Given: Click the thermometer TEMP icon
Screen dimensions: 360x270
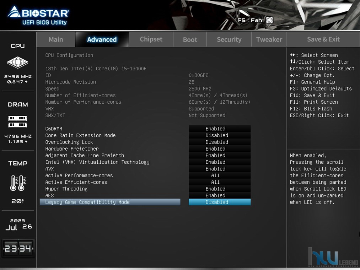Looking at the screenshot, I should (x=18, y=183).
